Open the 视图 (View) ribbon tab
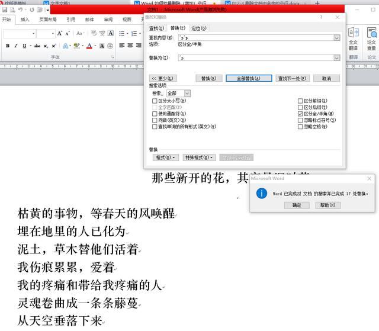 127,20
